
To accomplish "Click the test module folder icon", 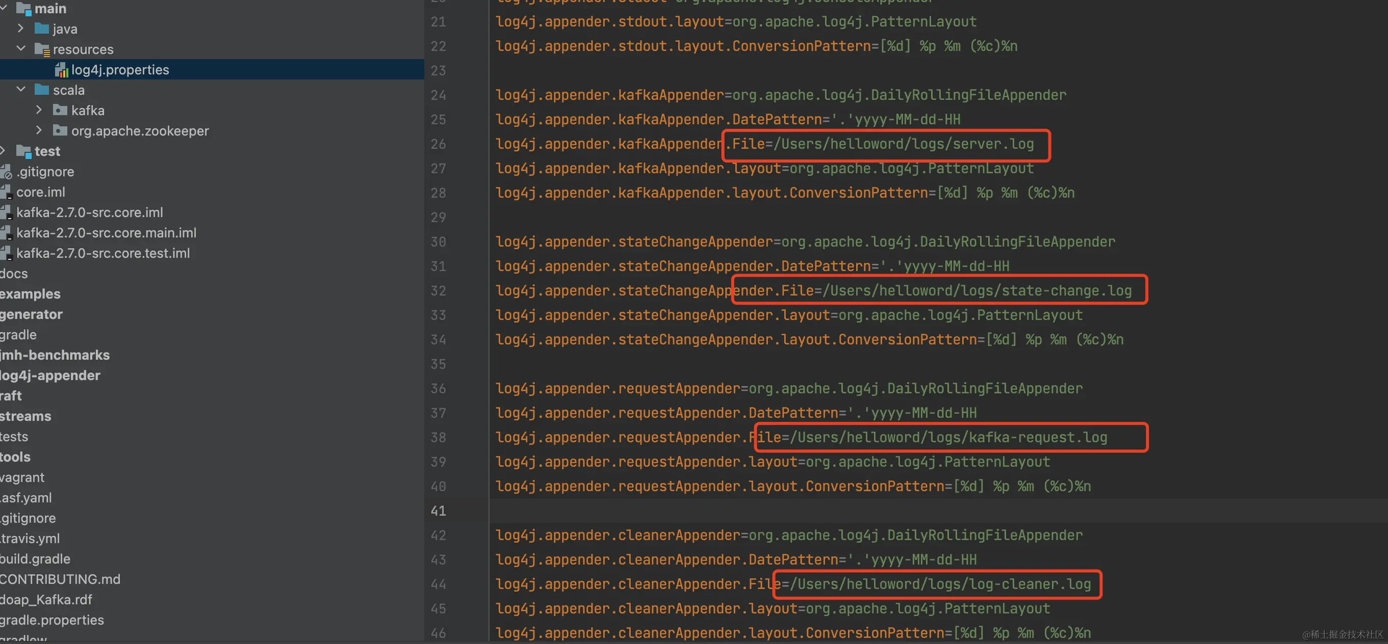I will 23,151.
